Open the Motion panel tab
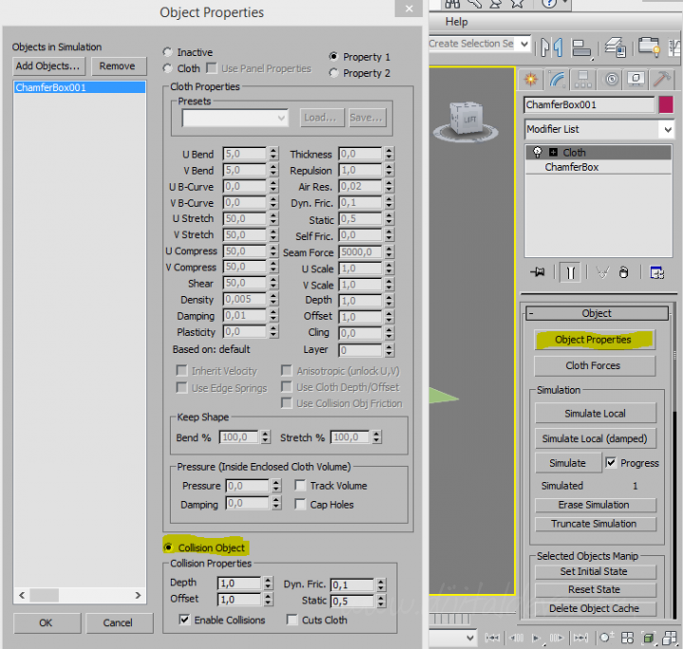Screen dimensions: 683x649 pos(611,80)
